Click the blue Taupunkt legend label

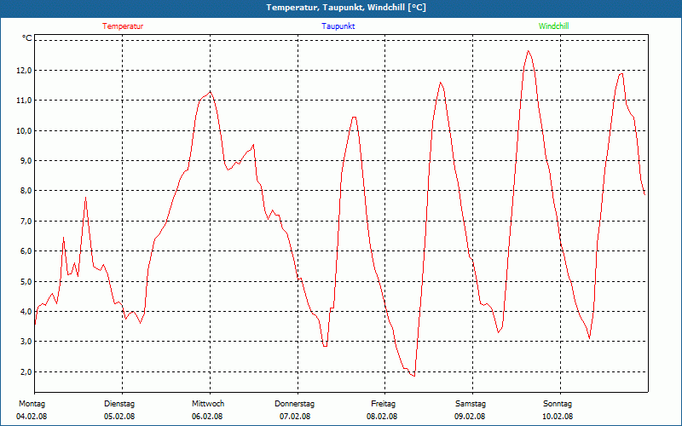338,26
